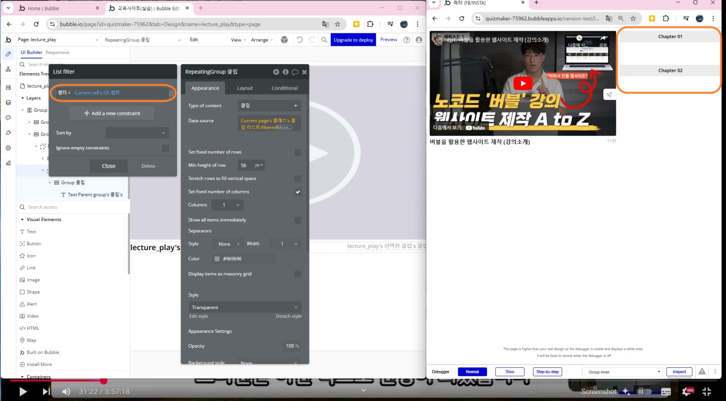Screen dimensions: 726x401
Task: Open the Logs chart icon in Bubble sidebar
Action: point(8,163)
